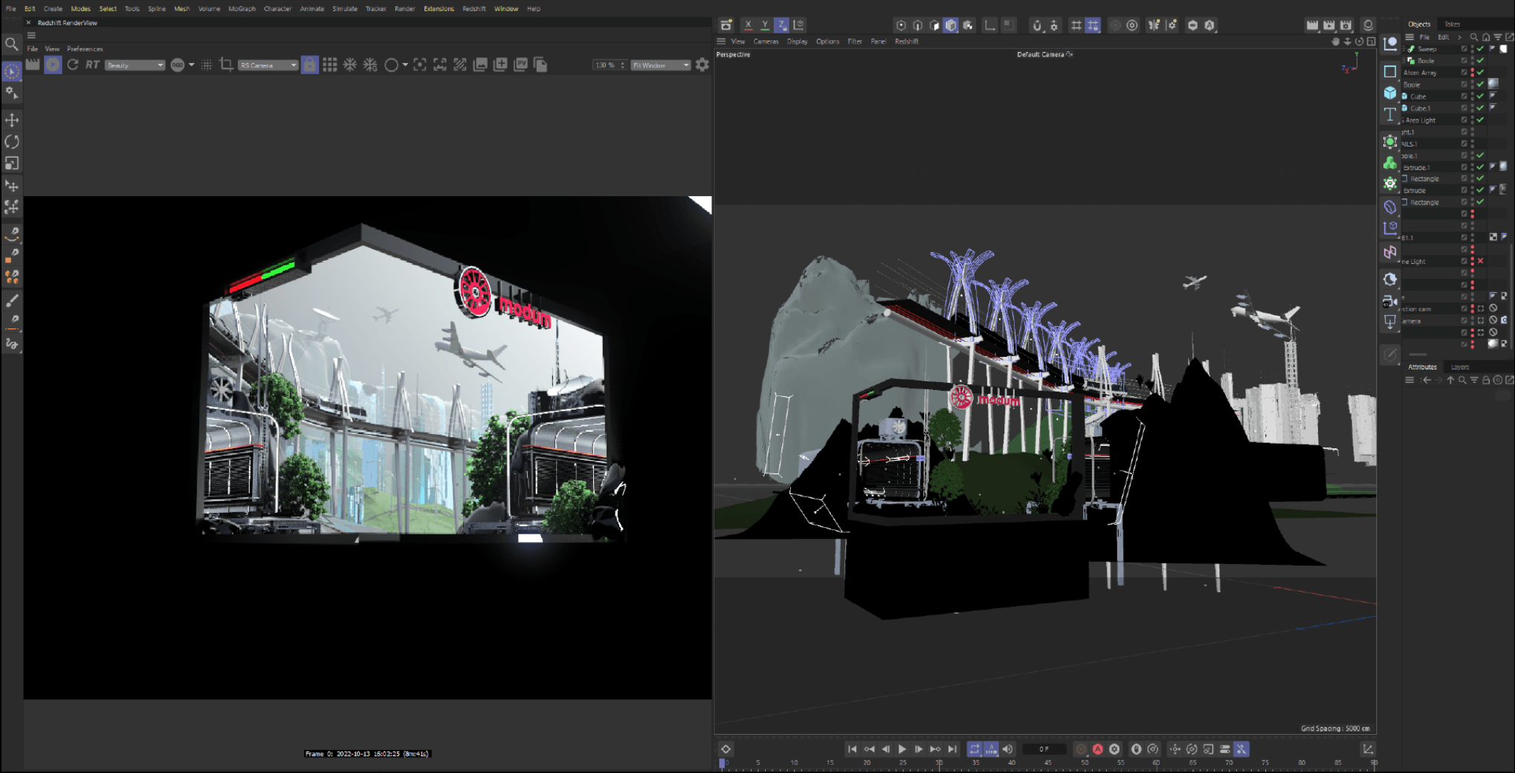Add a Cube primitive from the object palette
This screenshot has height=773, width=1515.
pos(1389,93)
